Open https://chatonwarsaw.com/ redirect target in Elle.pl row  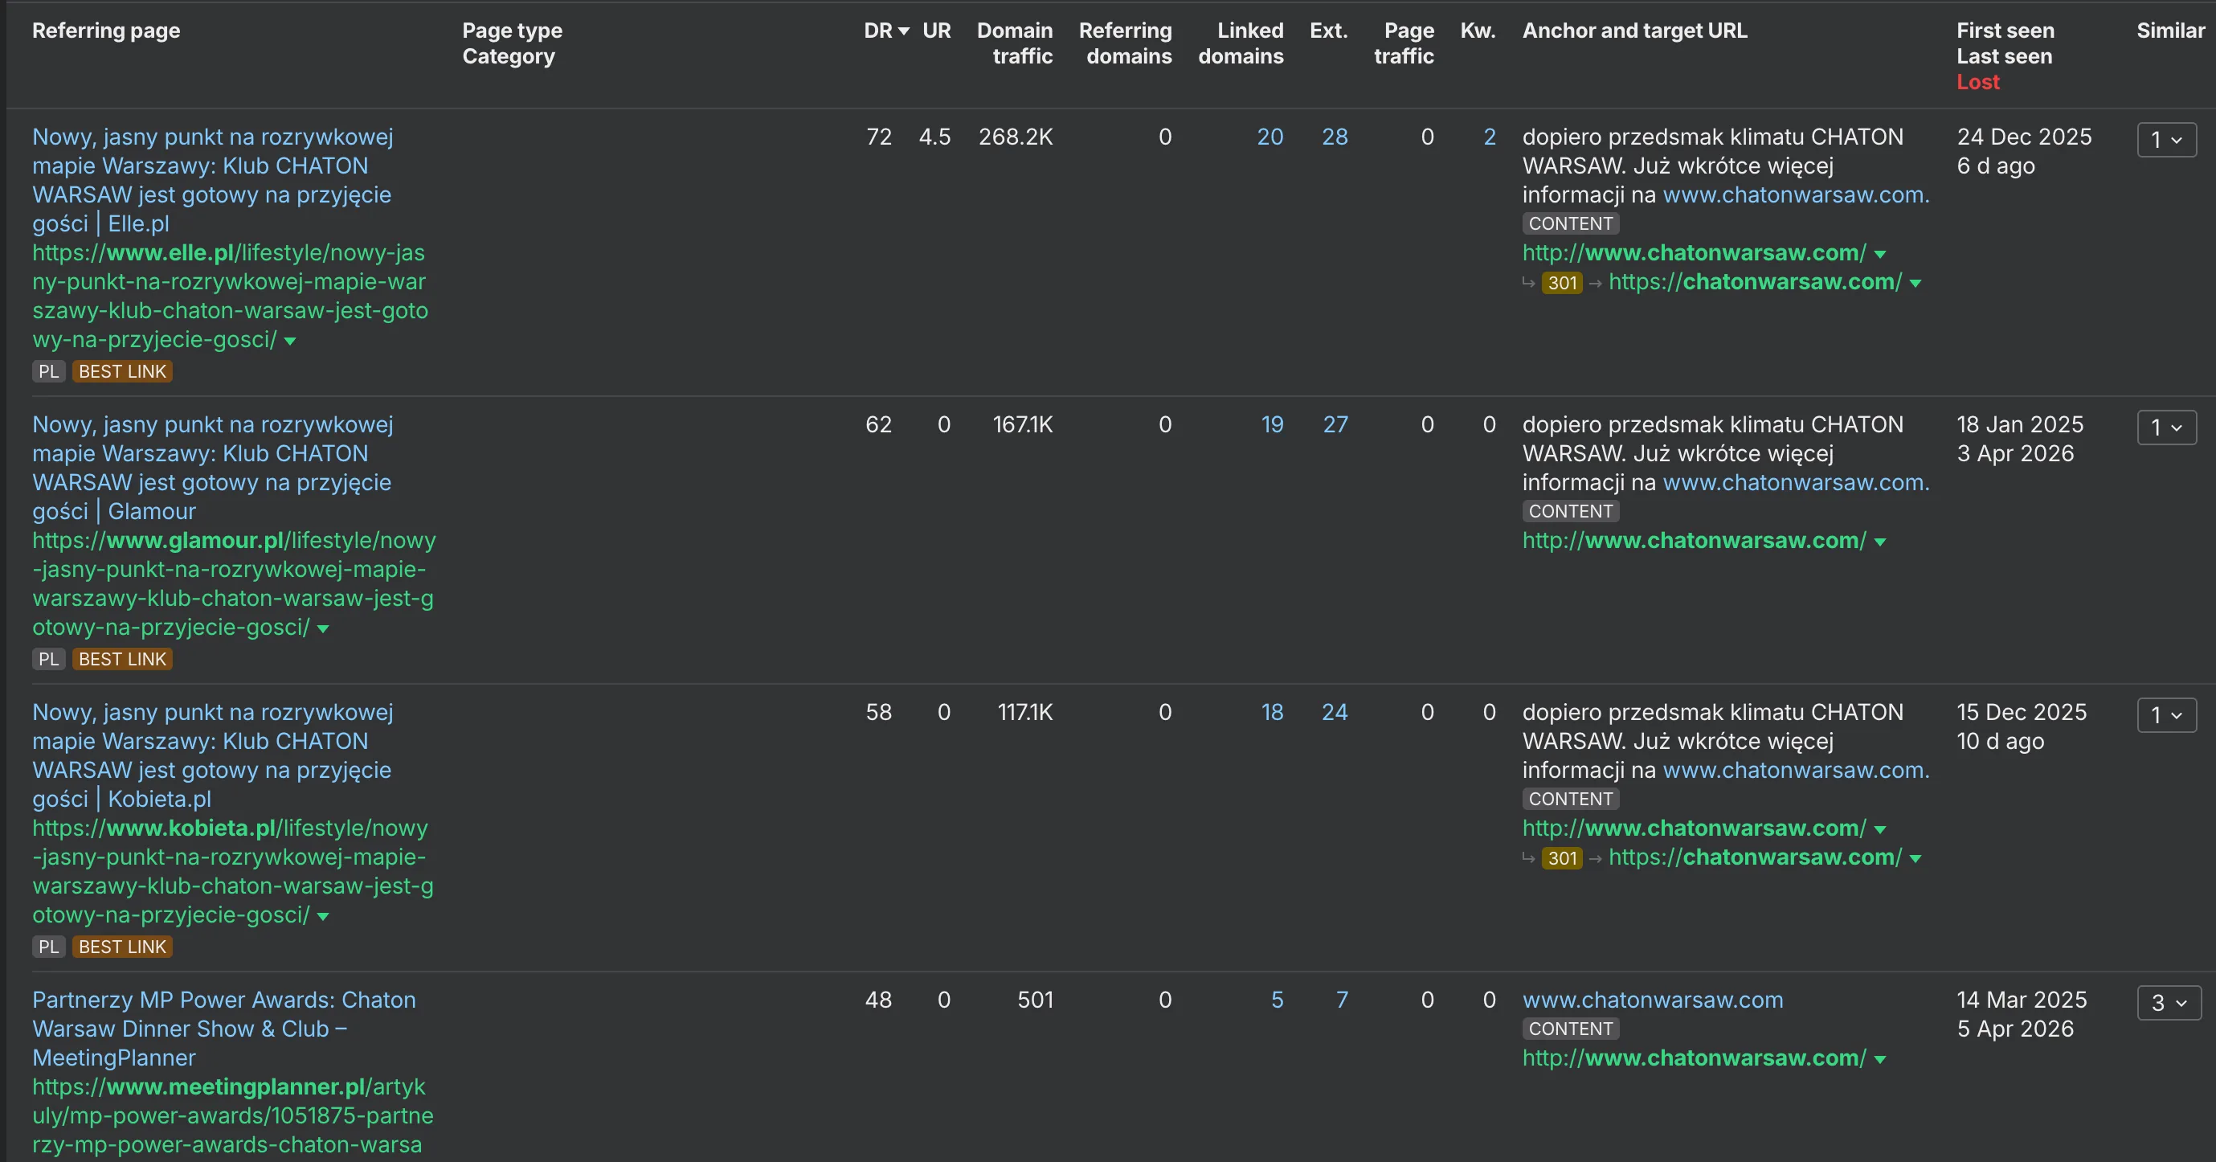(x=1755, y=281)
